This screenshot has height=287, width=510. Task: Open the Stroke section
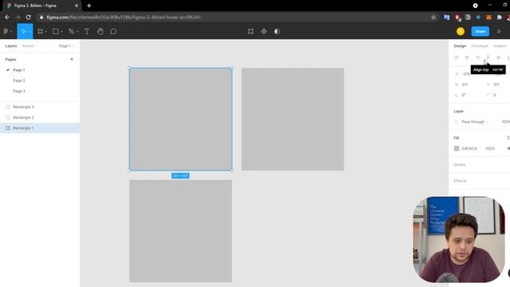click(x=460, y=165)
